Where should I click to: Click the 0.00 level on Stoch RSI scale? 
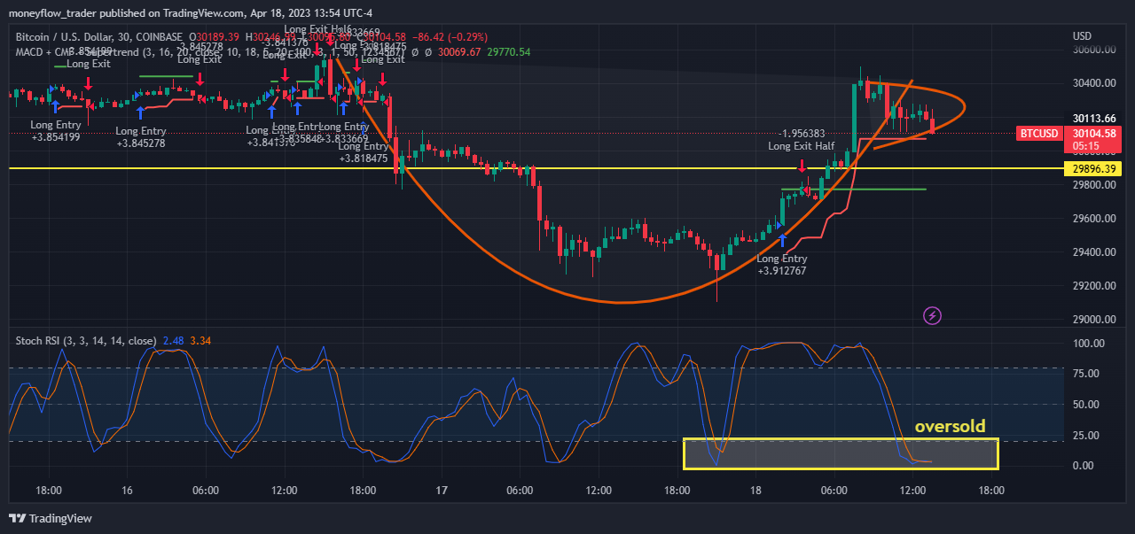[1083, 466]
